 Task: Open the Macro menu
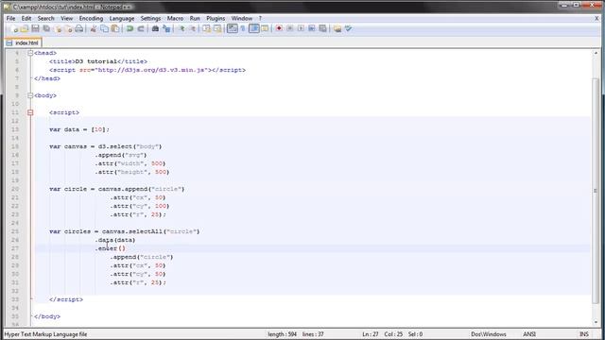pyautogui.click(x=175, y=19)
